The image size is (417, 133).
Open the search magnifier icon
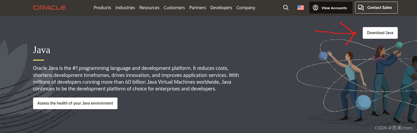[x=286, y=8]
